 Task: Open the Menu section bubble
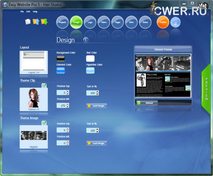click(x=104, y=22)
